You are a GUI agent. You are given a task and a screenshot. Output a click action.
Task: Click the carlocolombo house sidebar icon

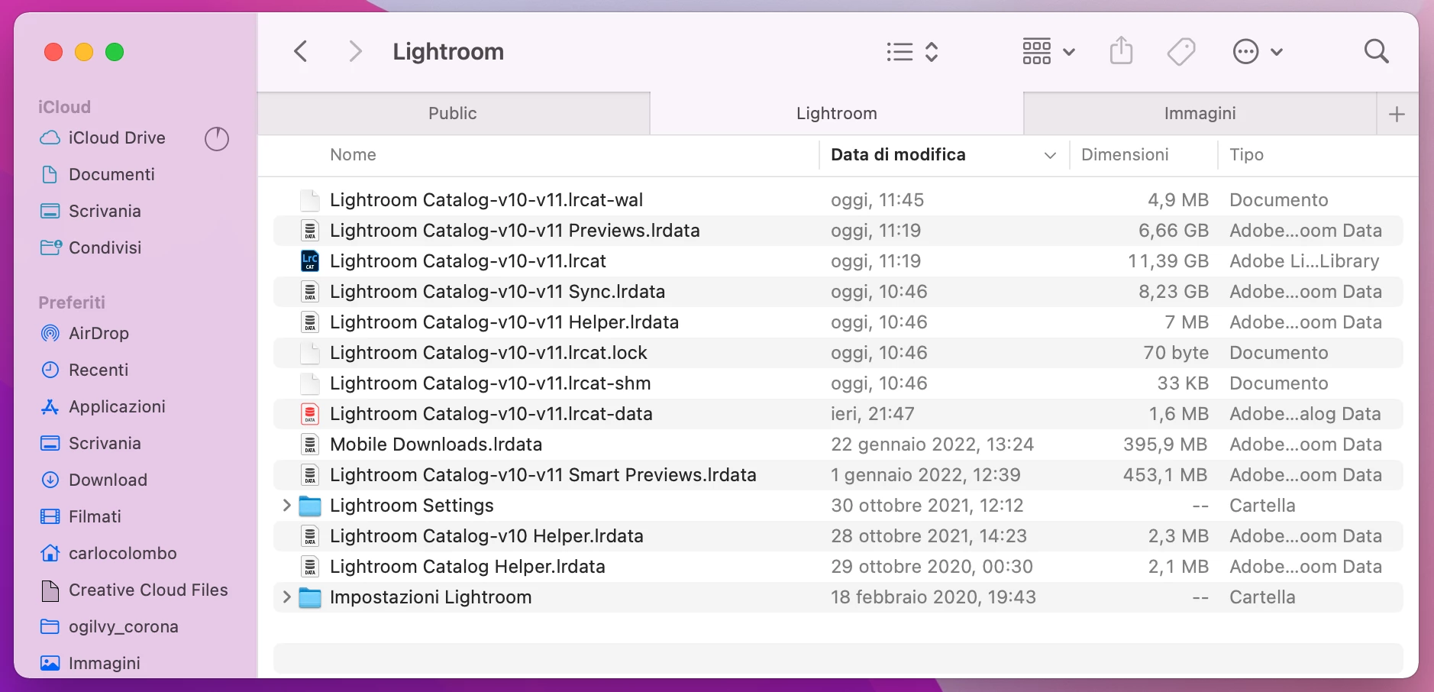(50, 553)
